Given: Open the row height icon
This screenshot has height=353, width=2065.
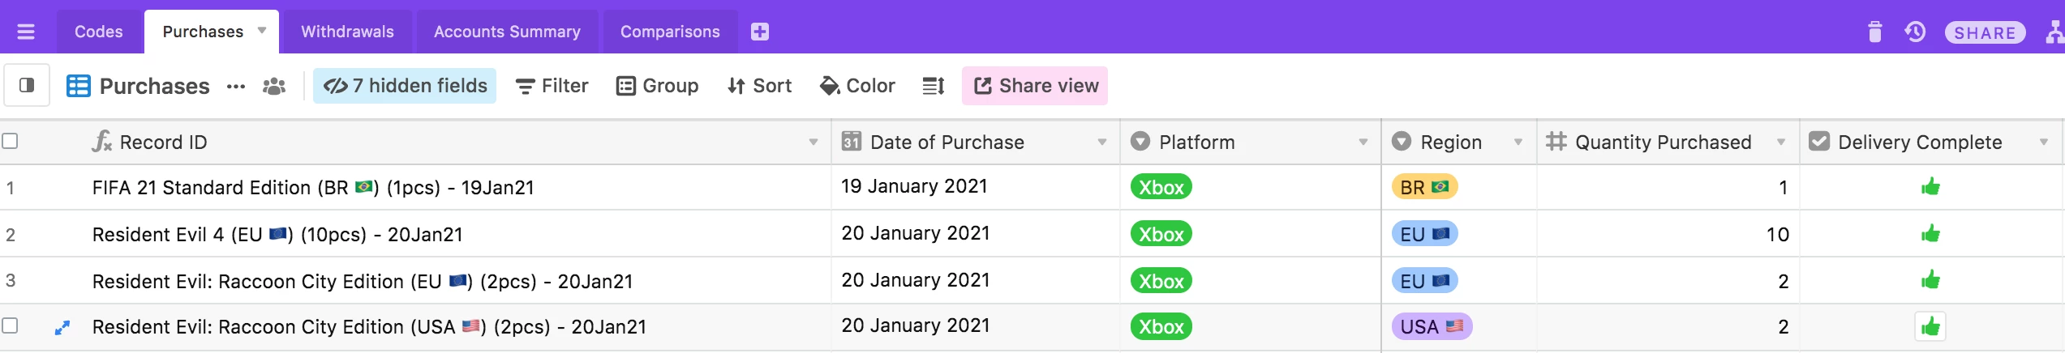Looking at the screenshot, I should pos(934,86).
